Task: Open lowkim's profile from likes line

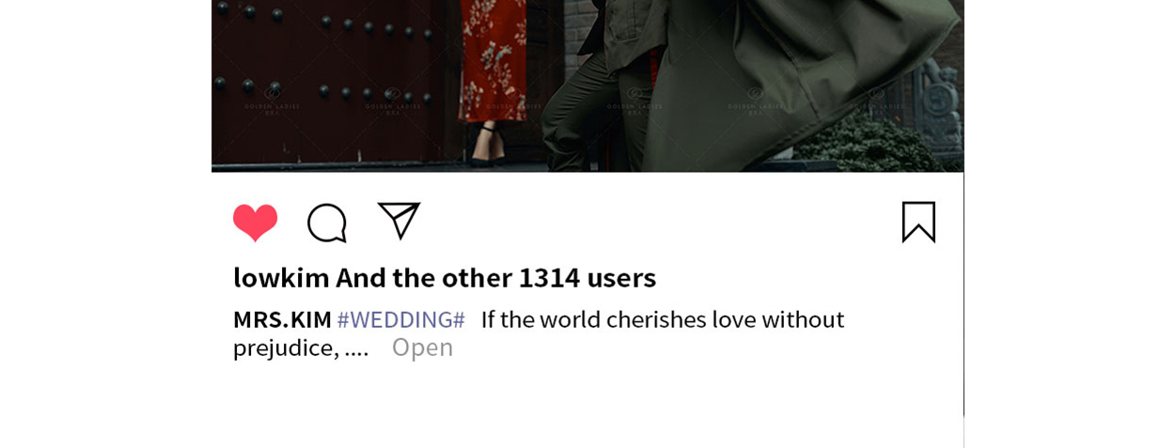Action: tap(281, 277)
